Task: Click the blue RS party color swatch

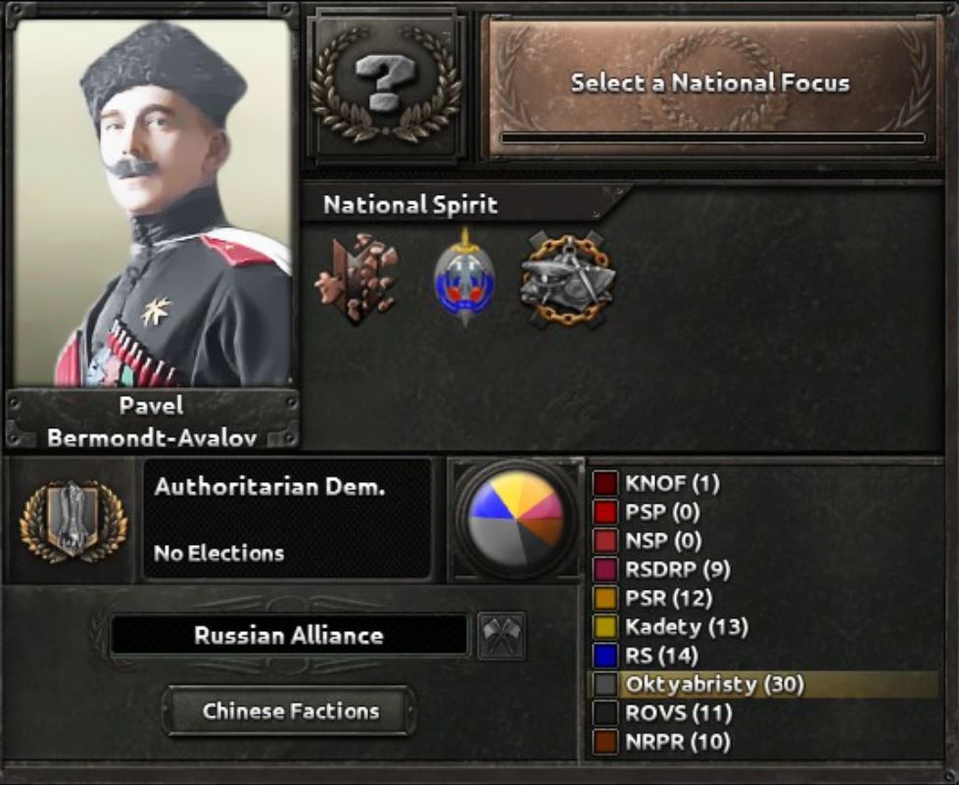Action: click(604, 656)
